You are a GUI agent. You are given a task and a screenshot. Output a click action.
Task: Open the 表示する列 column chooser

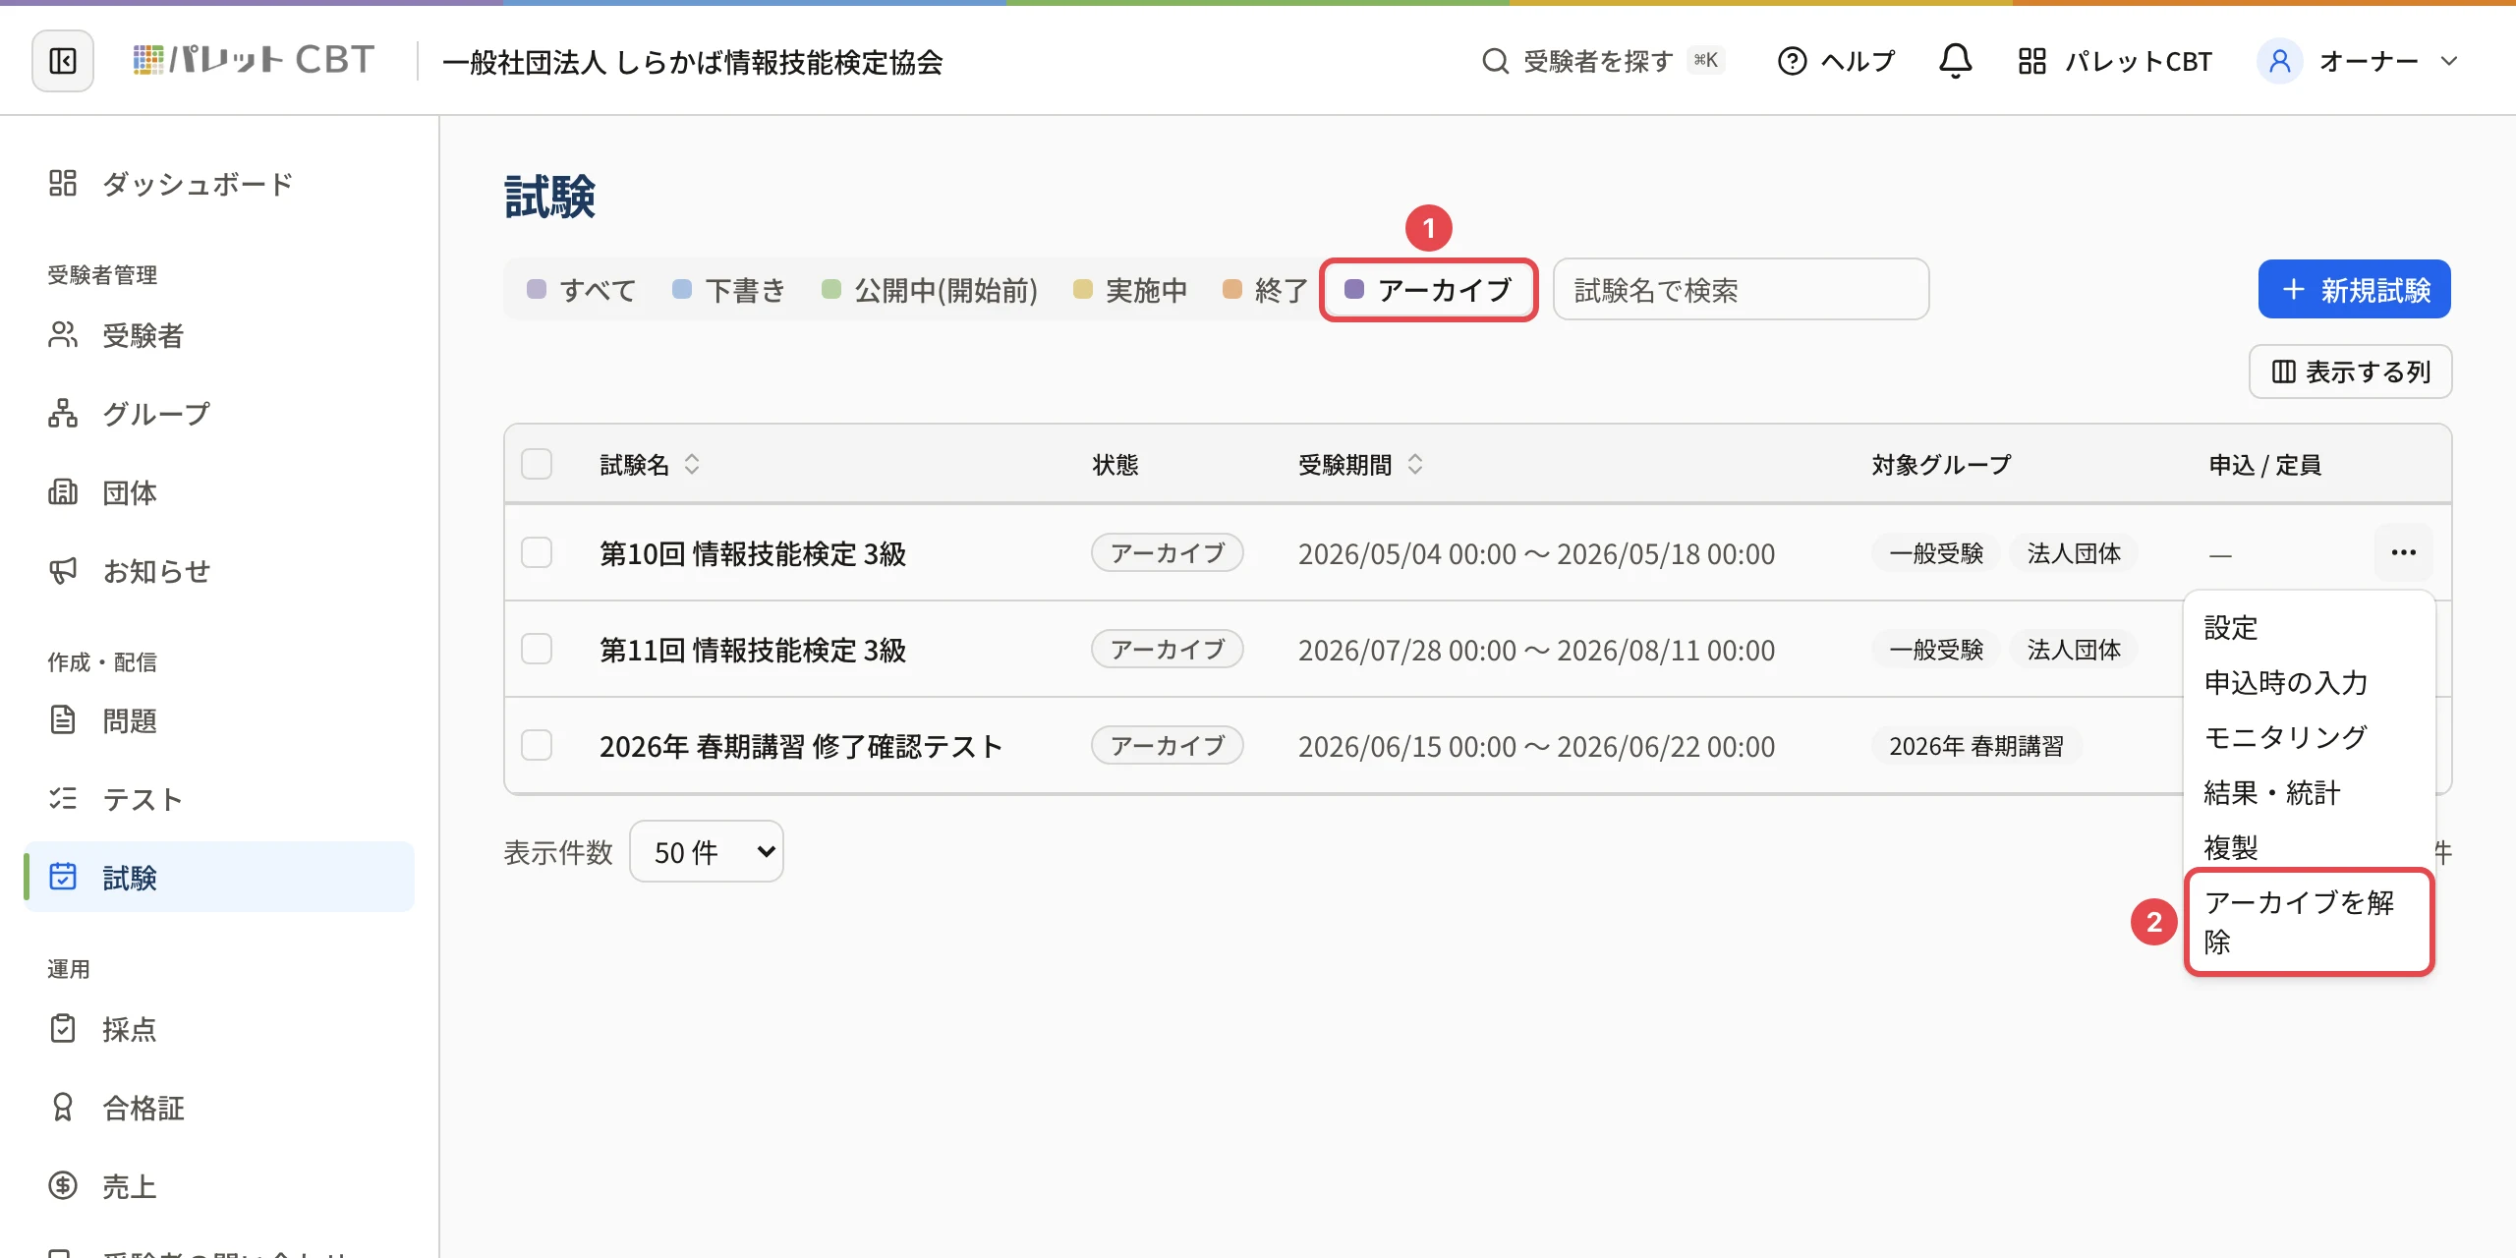2350,372
